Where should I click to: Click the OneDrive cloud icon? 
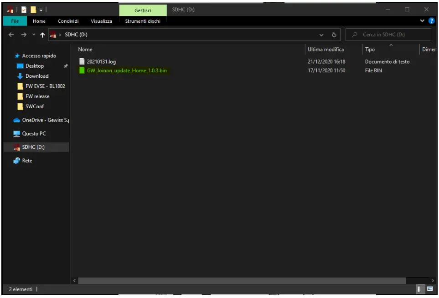point(17,120)
